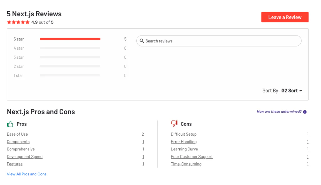Click the first red star of the rating
Image resolution: width=321 pixels, height=185 pixels.
click(8, 22)
